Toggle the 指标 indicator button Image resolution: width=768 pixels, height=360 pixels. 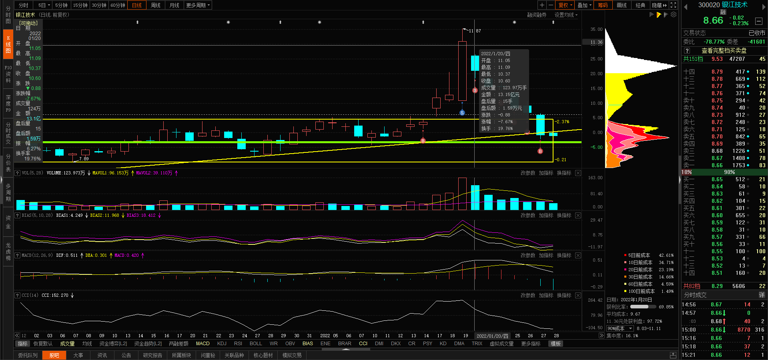pos(23,344)
